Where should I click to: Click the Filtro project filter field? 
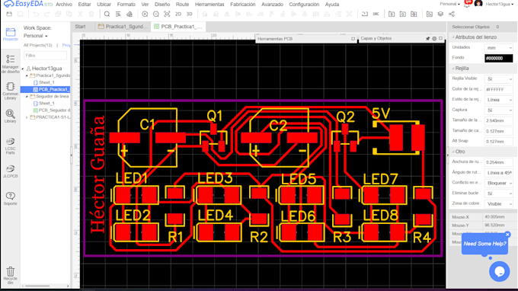(x=45, y=56)
